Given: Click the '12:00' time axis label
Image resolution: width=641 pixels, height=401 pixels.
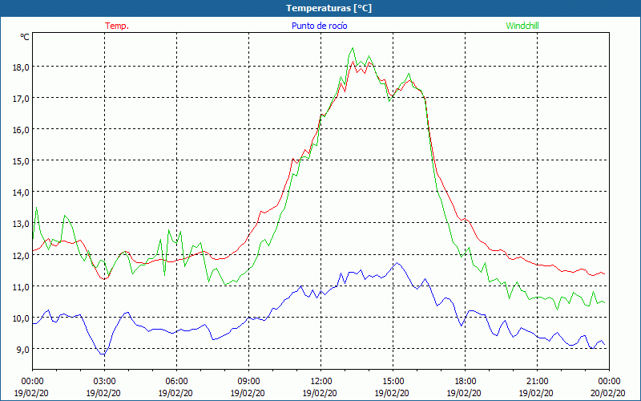Looking at the screenshot, I should (321, 381).
